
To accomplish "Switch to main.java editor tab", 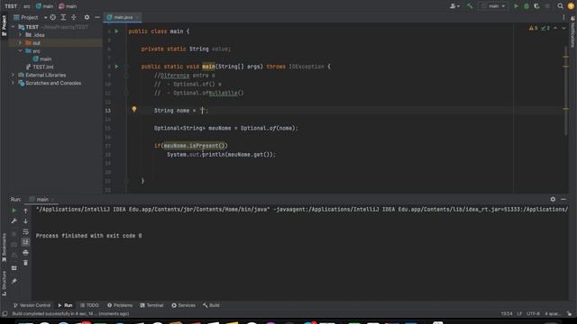I will pos(123,17).
